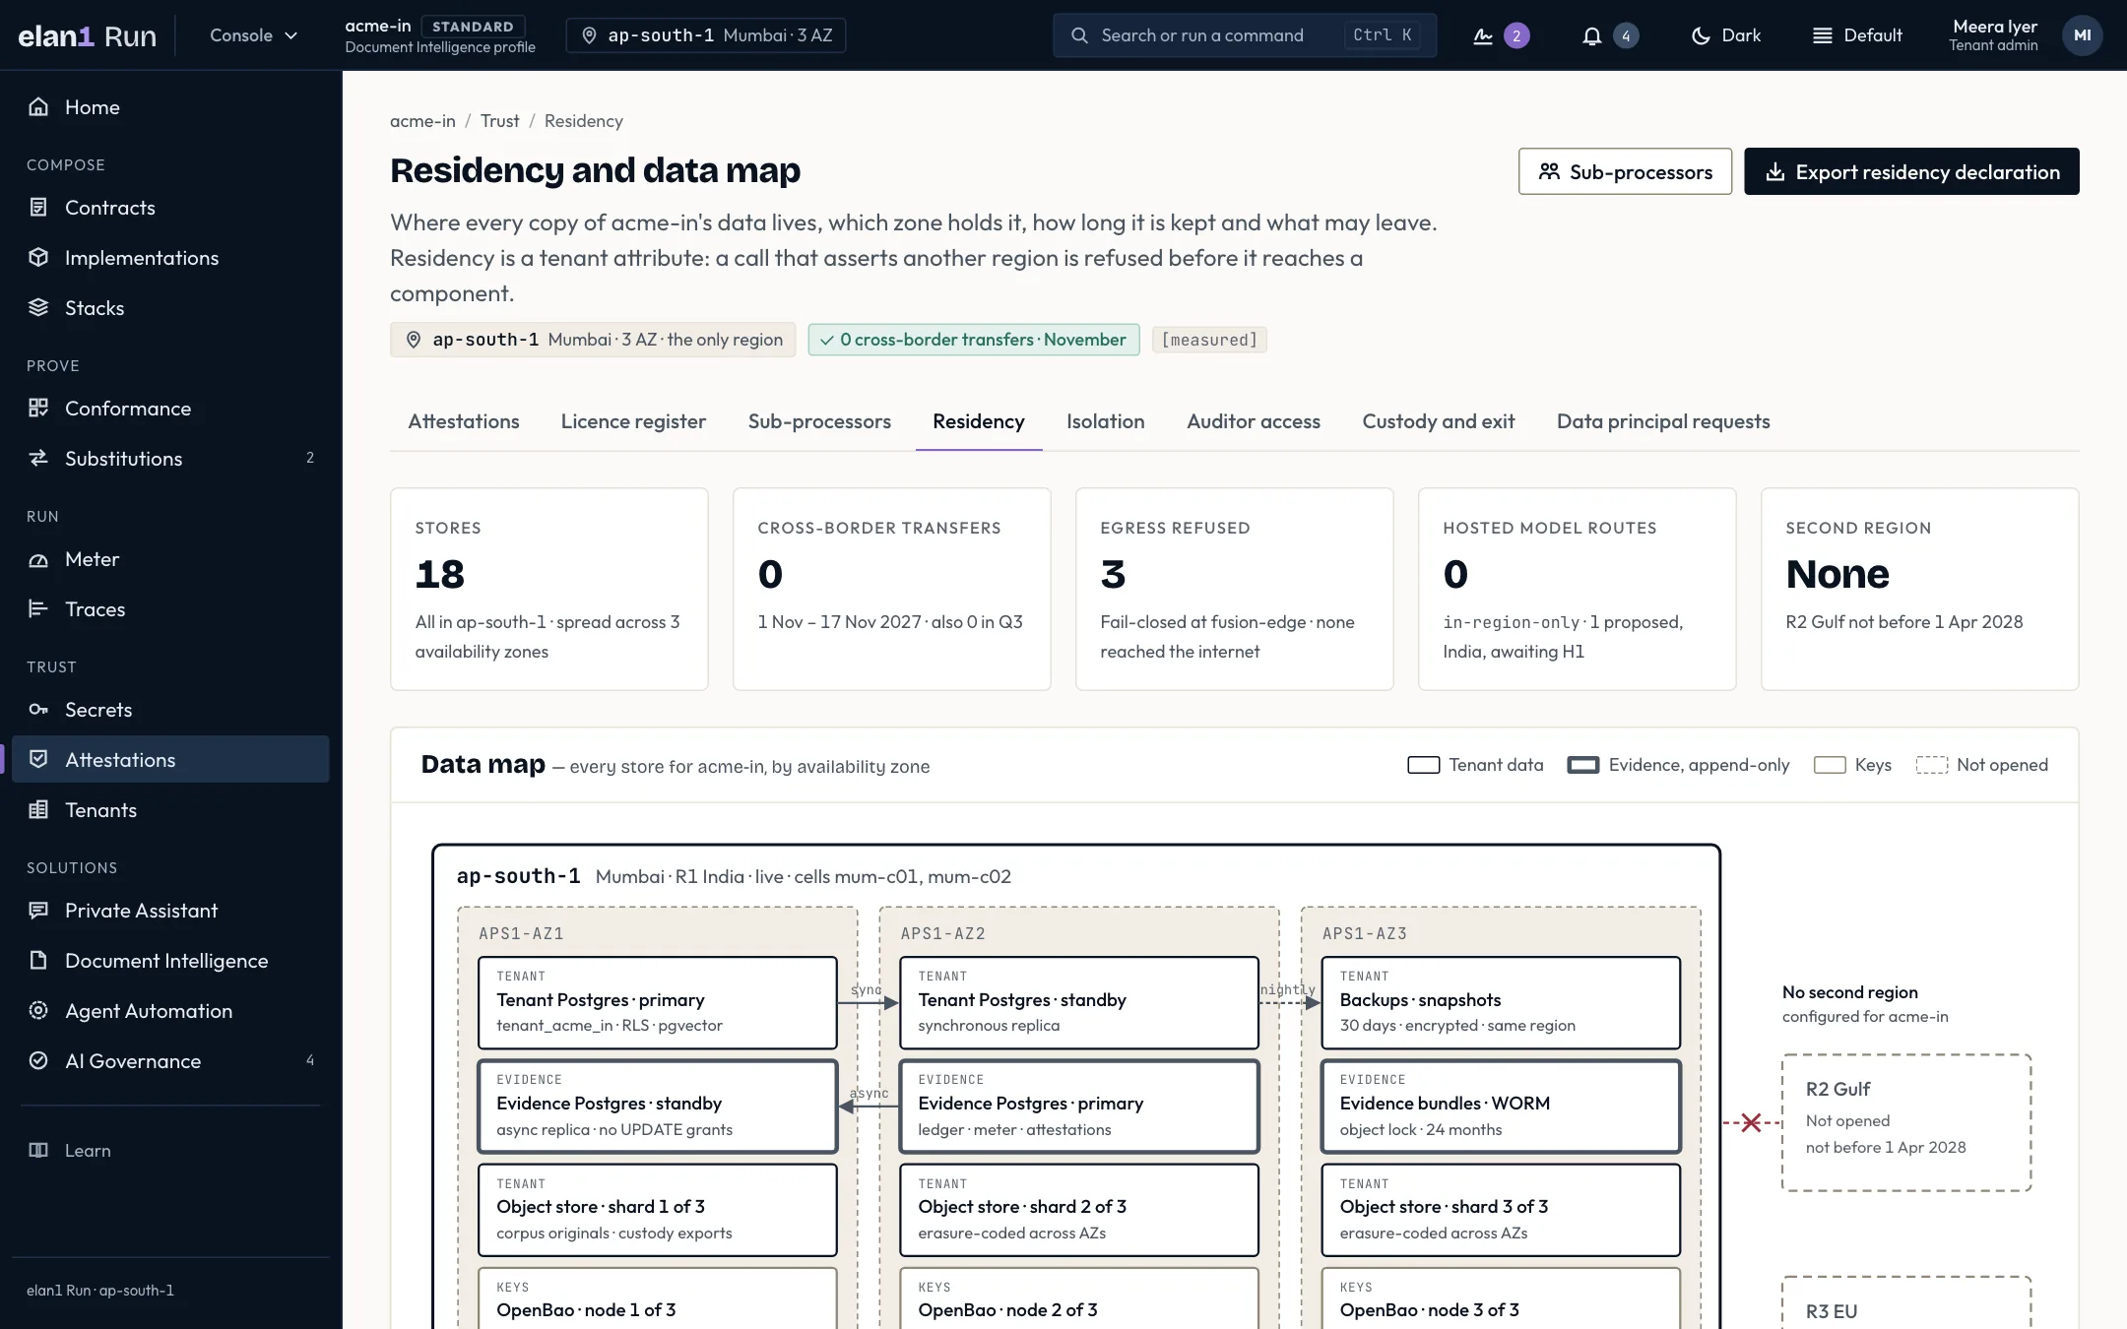Image resolution: width=2127 pixels, height=1329 pixels.
Task: Switch to Custody and exit tab
Action: (x=1438, y=421)
